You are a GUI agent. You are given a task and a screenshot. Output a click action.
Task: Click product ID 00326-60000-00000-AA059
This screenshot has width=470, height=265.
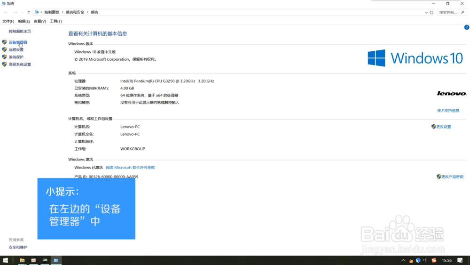coord(113,177)
